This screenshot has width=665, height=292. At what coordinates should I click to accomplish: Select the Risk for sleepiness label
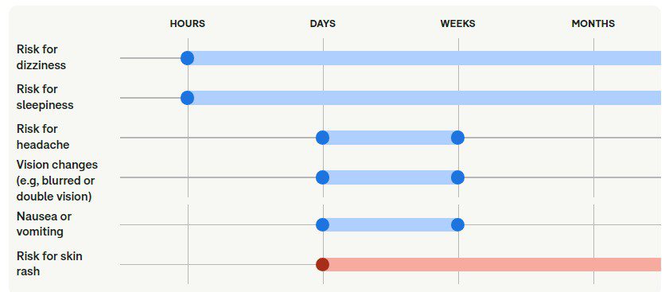click(45, 97)
